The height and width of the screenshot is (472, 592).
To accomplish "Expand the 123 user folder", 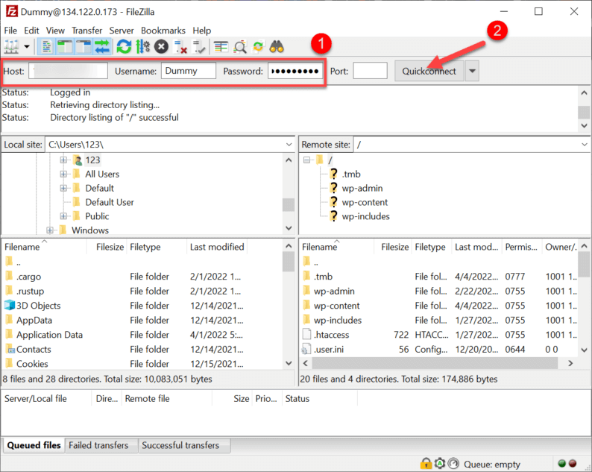I will pyautogui.click(x=63, y=160).
